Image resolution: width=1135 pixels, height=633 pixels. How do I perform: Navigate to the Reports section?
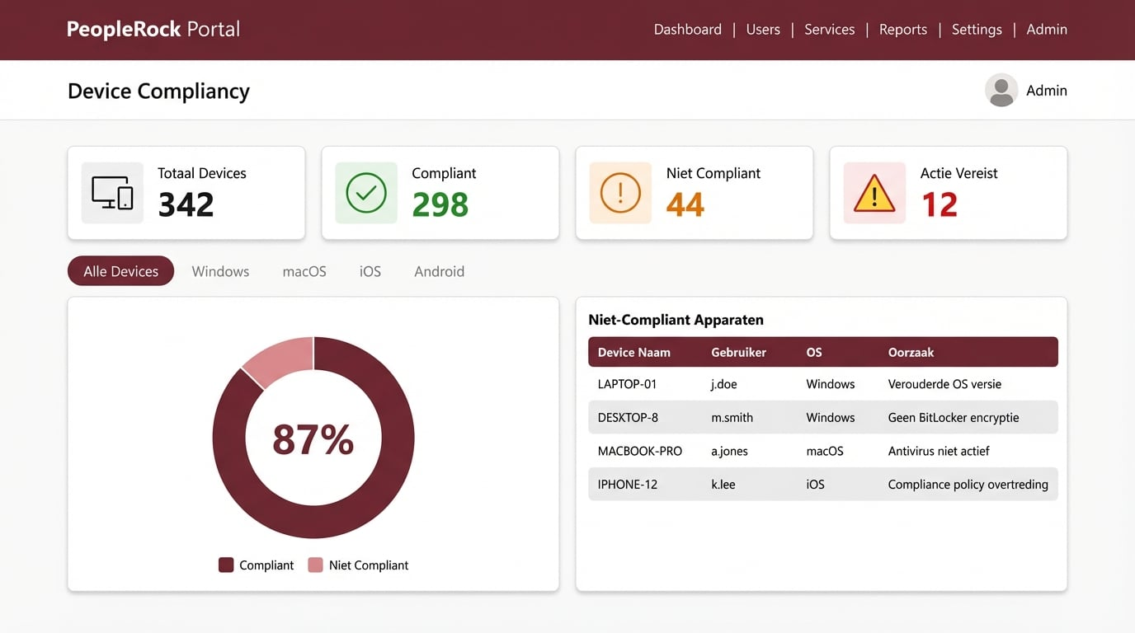[x=902, y=29]
